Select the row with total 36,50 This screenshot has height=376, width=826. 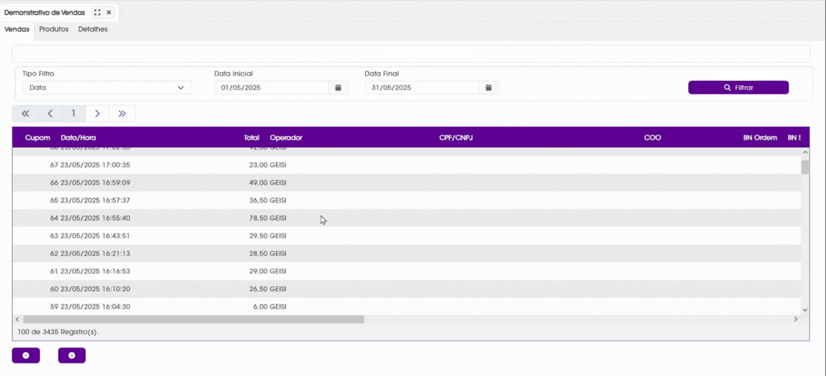(406, 200)
